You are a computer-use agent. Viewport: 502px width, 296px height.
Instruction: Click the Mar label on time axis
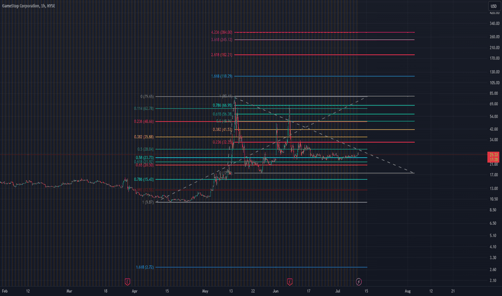[x=69, y=291]
